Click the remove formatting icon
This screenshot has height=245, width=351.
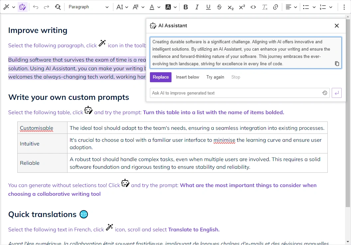(x=265, y=7)
